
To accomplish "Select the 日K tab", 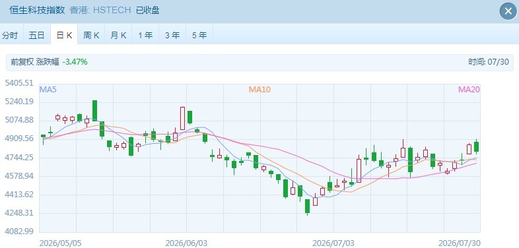I will 64,34.
